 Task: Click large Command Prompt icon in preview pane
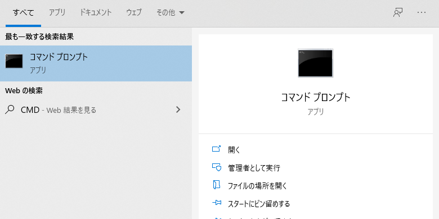[x=316, y=63]
